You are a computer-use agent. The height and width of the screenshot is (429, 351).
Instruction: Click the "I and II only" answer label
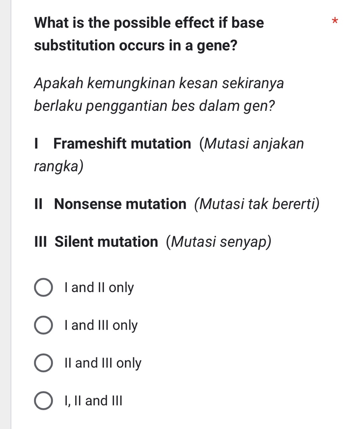coord(99,288)
